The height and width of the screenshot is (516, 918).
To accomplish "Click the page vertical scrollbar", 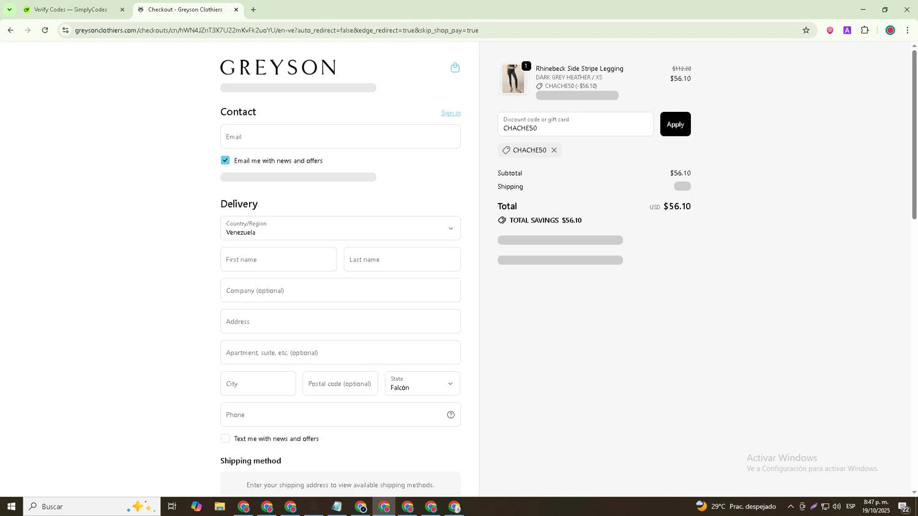I will (x=914, y=135).
